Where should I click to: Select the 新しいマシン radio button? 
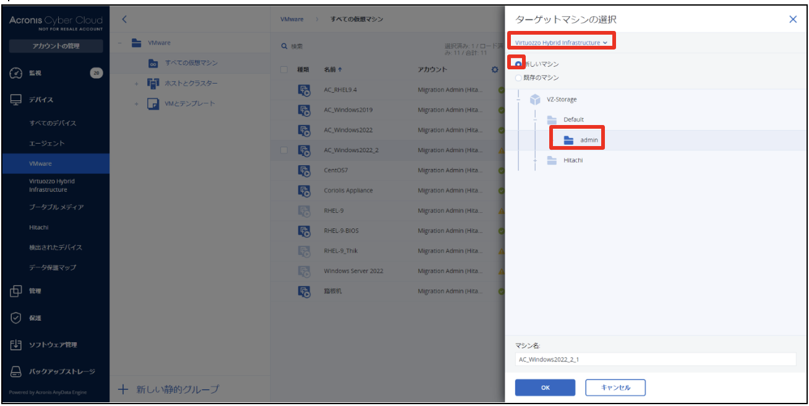tap(518, 64)
